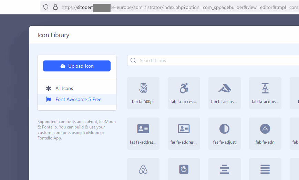The image size is (299, 180).
Task: Choose the fab fa-adn icon
Action: click(x=265, y=133)
